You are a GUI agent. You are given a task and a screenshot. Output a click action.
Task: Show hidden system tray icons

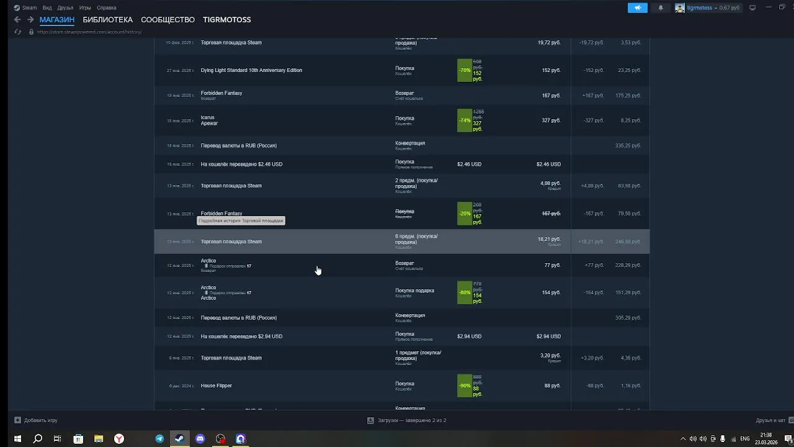683,439
